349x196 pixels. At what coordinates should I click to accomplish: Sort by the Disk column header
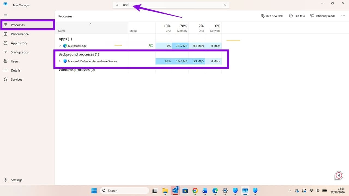pyautogui.click(x=197, y=28)
